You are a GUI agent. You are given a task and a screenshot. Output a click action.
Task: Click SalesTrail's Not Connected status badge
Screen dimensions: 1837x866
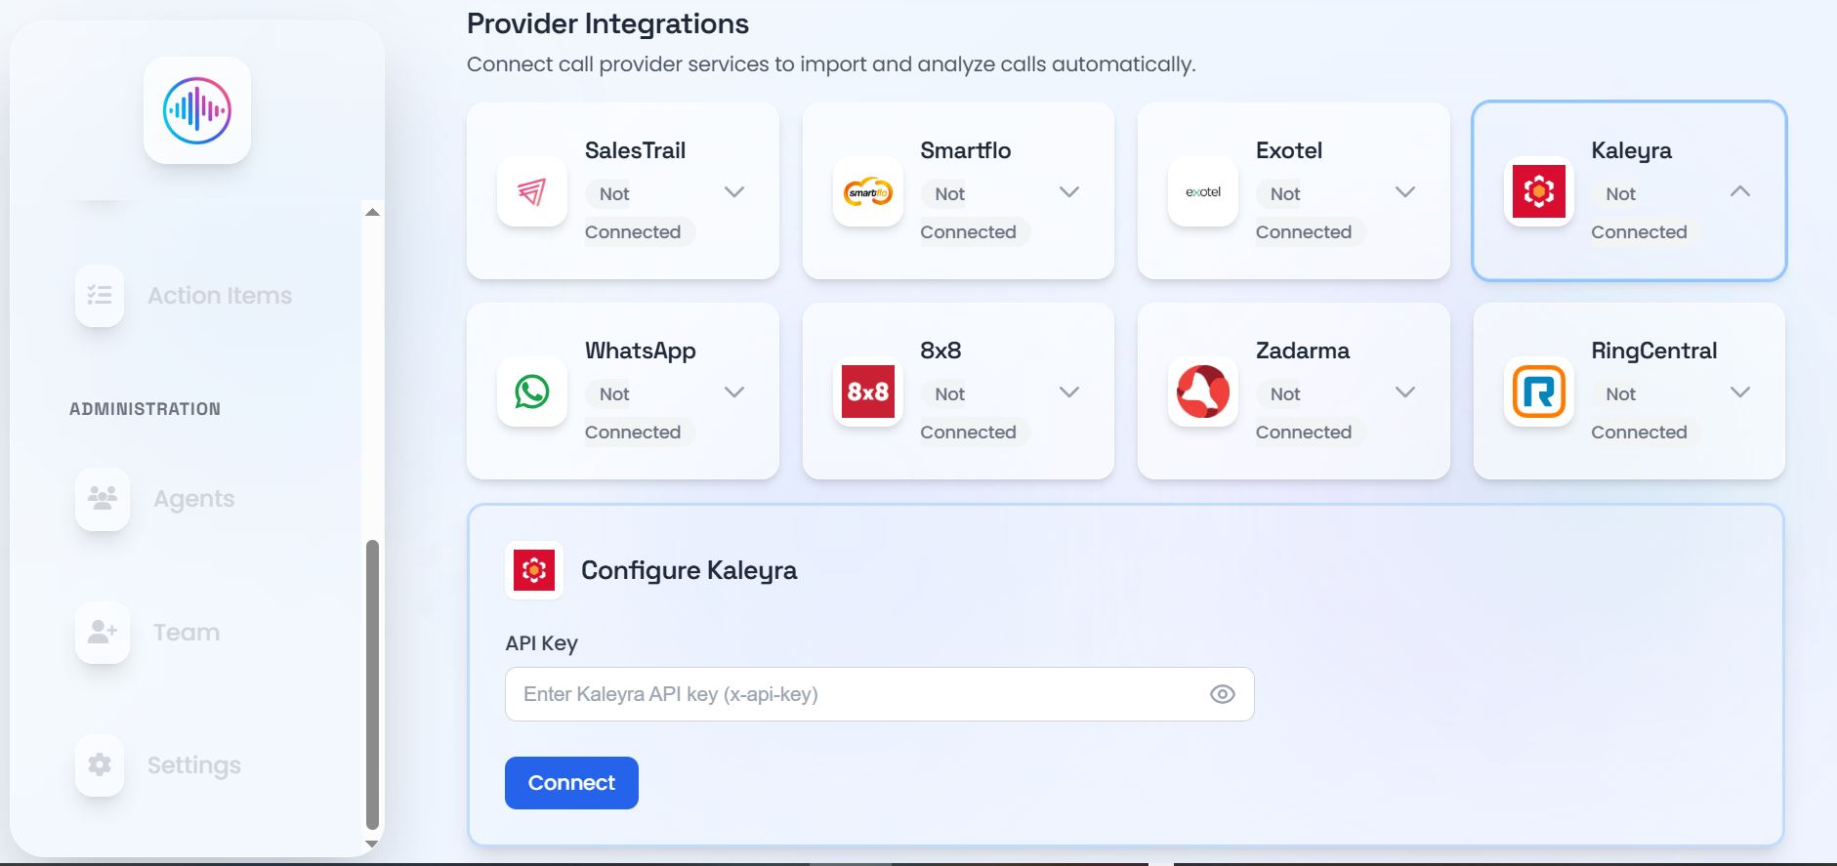coord(640,213)
